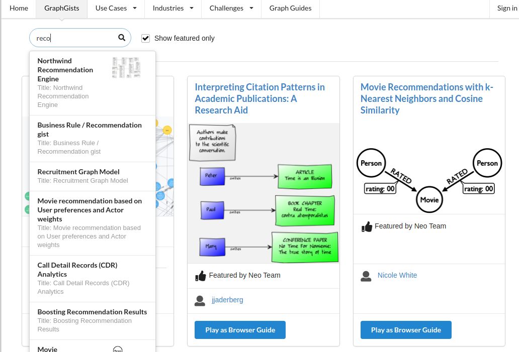Click the user avatar icon beside jjaderberg
The image size is (519, 352).
click(200, 300)
